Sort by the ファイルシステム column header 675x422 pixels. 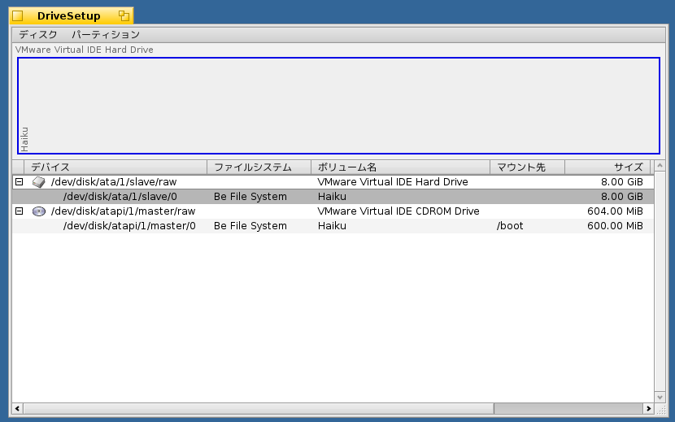point(259,167)
